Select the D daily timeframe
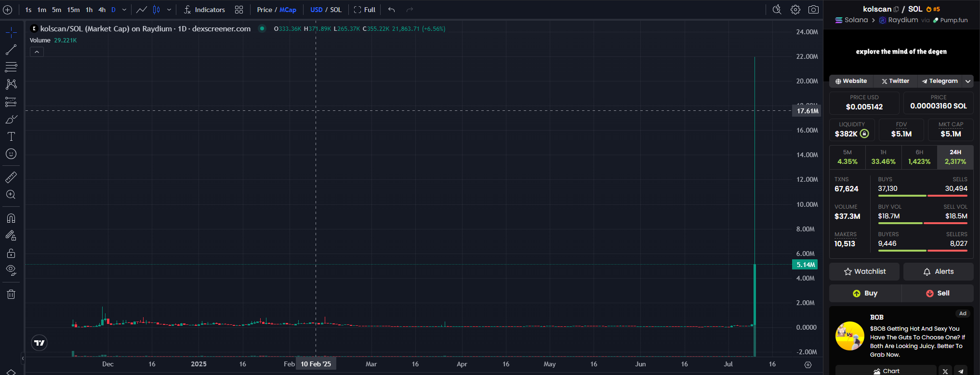The width and height of the screenshot is (980, 375). pos(114,10)
